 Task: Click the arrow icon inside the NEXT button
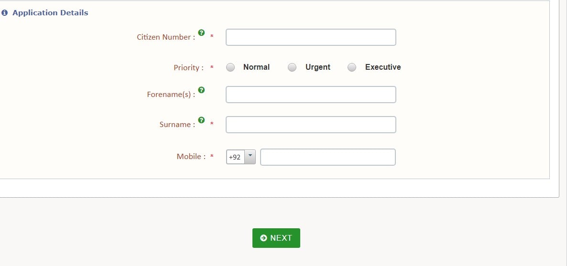[x=263, y=238]
